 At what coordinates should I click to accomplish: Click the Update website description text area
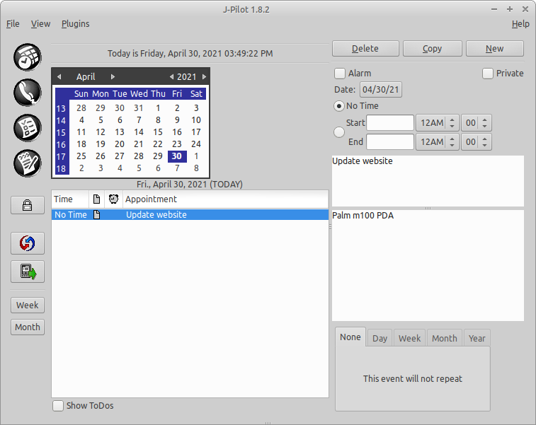[x=428, y=181]
